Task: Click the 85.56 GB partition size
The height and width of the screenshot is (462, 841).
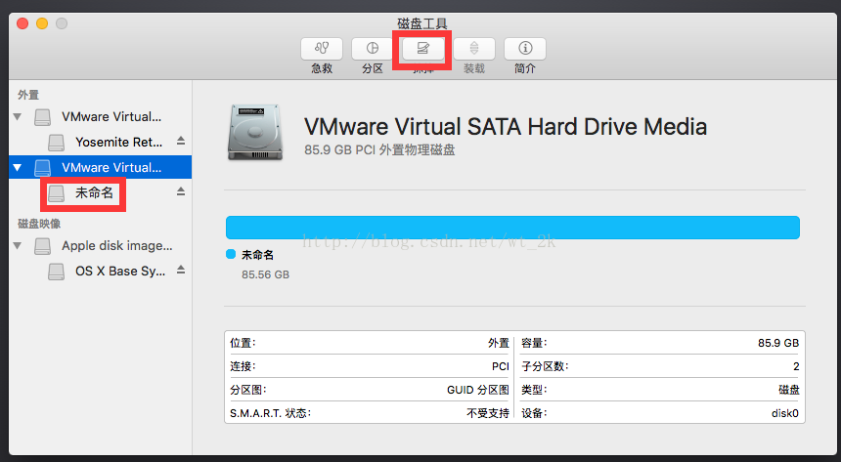Action: tap(265, 274)
